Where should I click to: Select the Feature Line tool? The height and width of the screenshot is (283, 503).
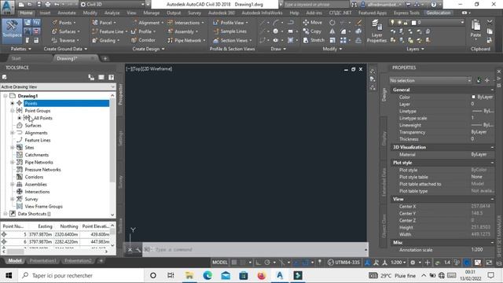tap(109, 31)
